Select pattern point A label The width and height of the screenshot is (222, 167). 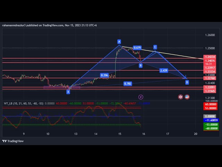[x=119, y=41]
